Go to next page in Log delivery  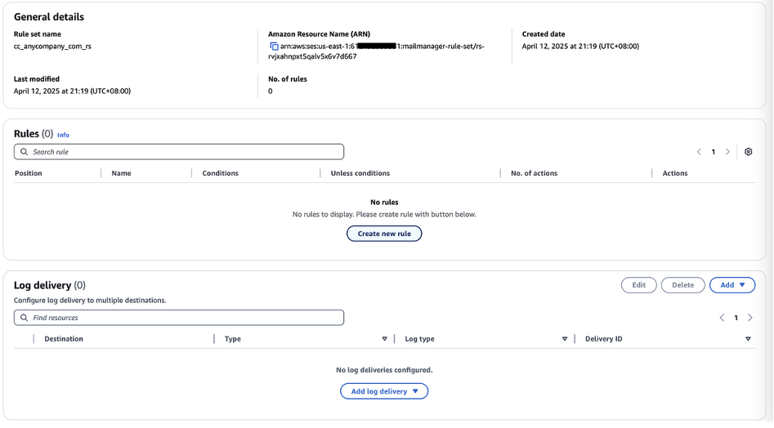[x=750, y=318]
